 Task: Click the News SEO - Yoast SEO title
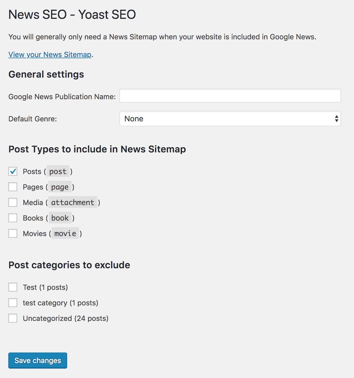point(72,14)
